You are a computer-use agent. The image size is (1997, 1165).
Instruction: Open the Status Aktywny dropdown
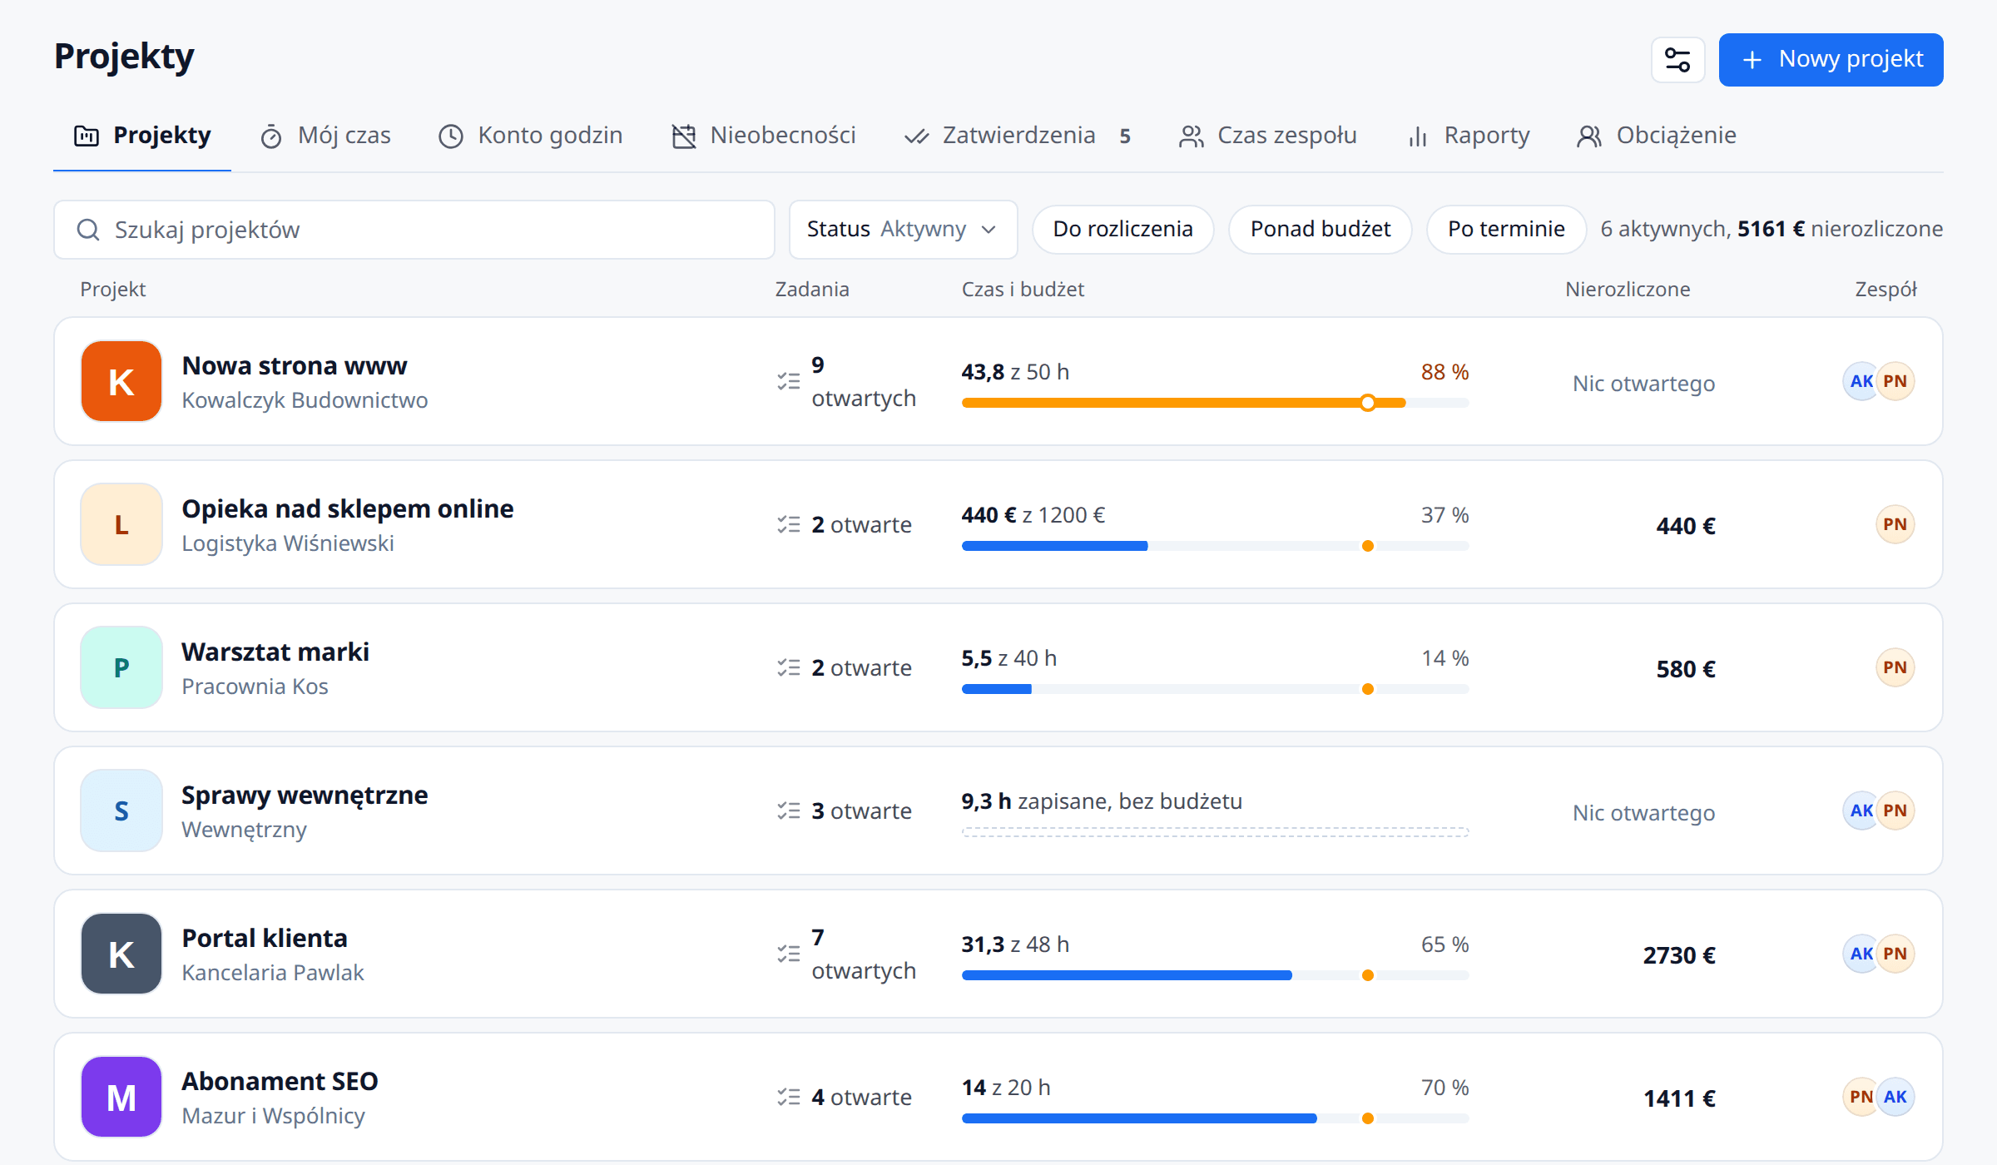click(x=903, y=229)
